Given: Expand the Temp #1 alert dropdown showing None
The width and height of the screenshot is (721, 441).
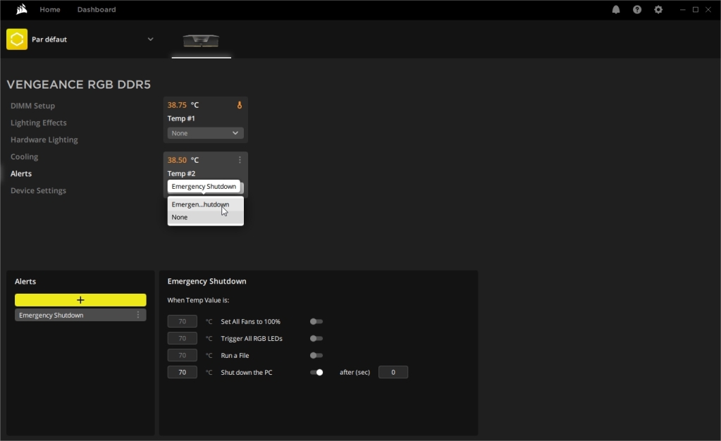Looking at the screenshot, I should coord(206,133).
